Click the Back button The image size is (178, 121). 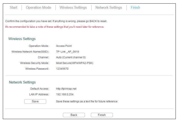(x=74, y=115)
